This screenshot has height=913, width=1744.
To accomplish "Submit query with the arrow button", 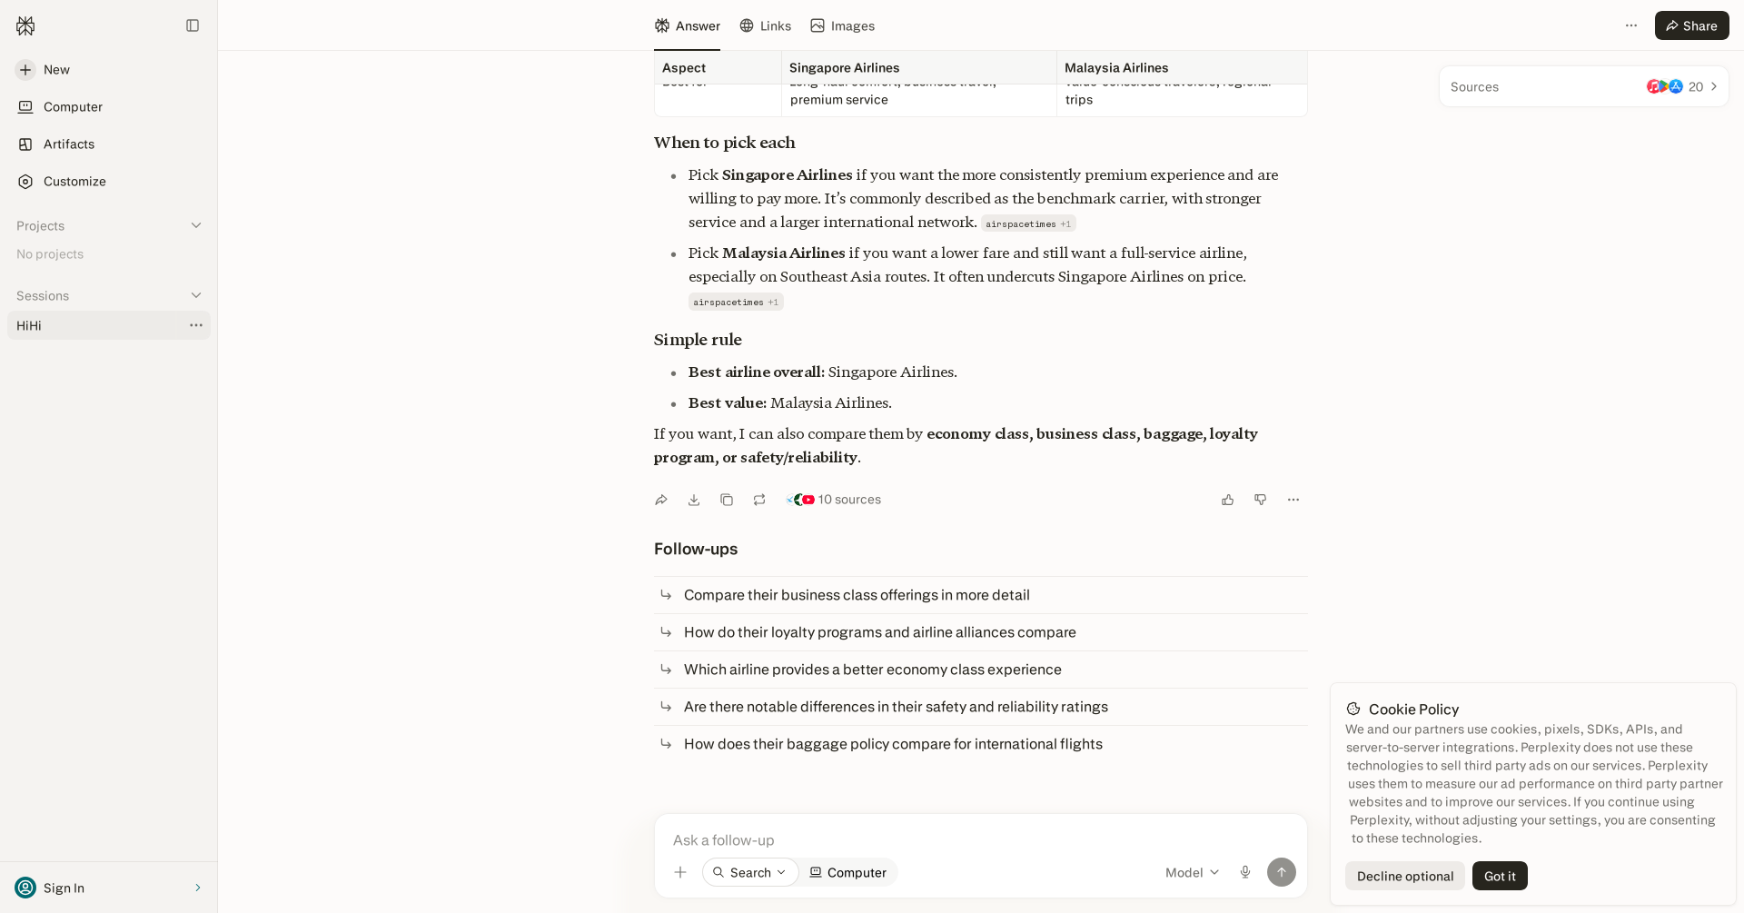I will [1282, 872].
